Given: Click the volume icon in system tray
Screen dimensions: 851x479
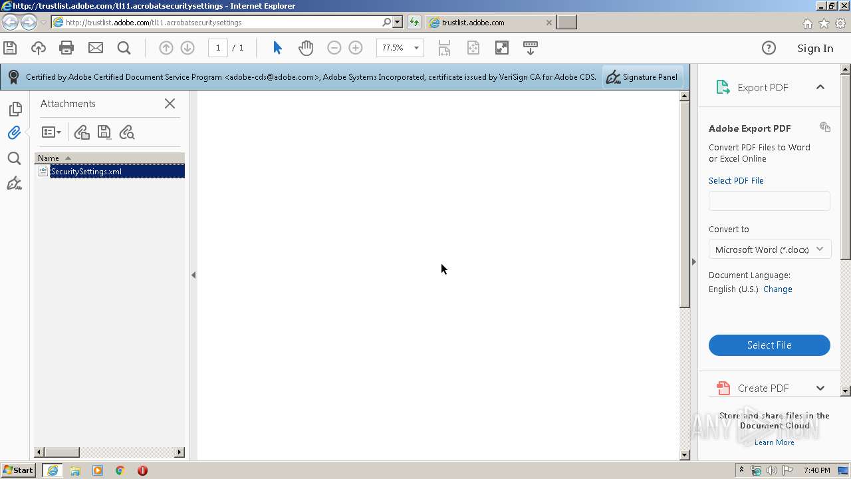Looking at the screenshot, I should pyautogui.click(x=772, y=470).
